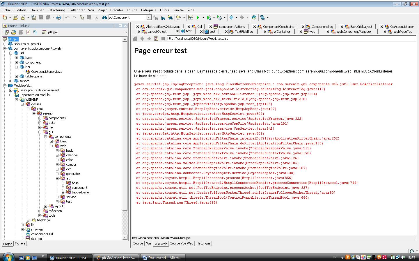Select the jstl.jpx root tree node
Viewport: 419px width, 261px height.
pyautogui.click(x=13, y=39)
